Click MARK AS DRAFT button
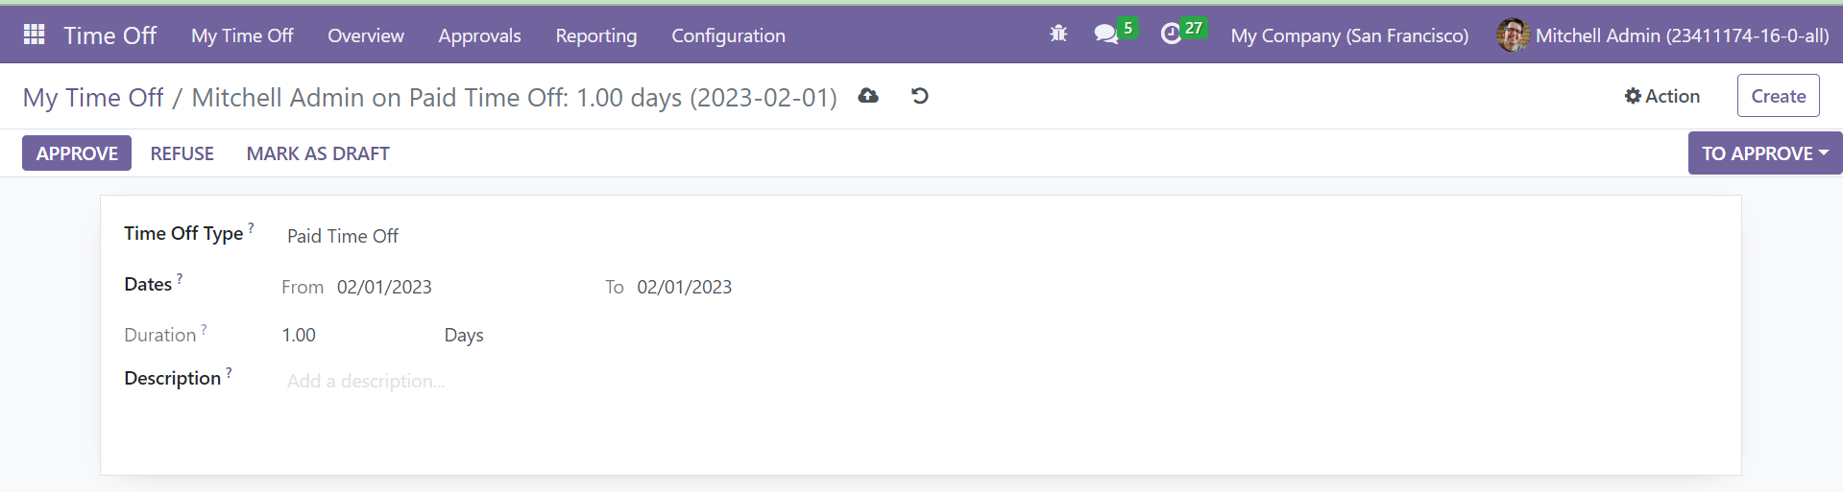This screenshot has height=492, width=1843. (x=318, y=153)
